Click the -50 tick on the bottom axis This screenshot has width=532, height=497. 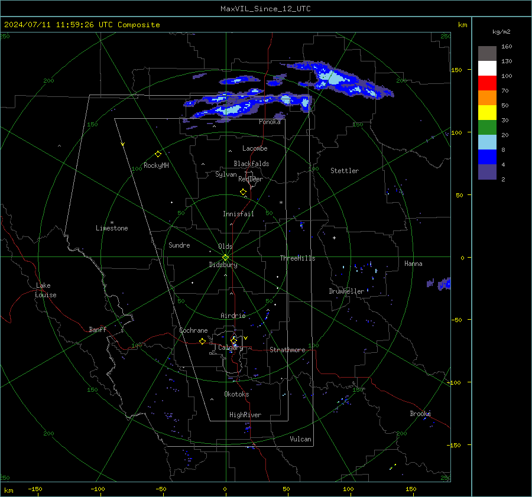click(x=161, y=489)
